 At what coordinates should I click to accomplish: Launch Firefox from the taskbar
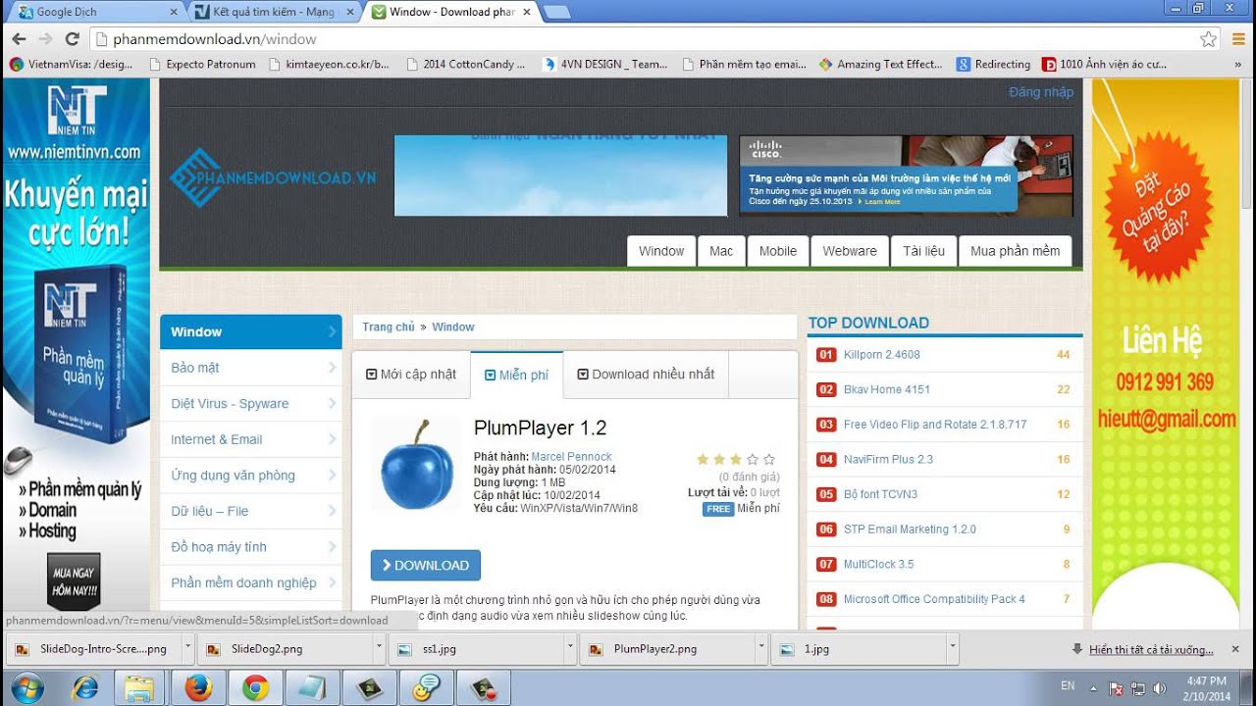[198, 688]
